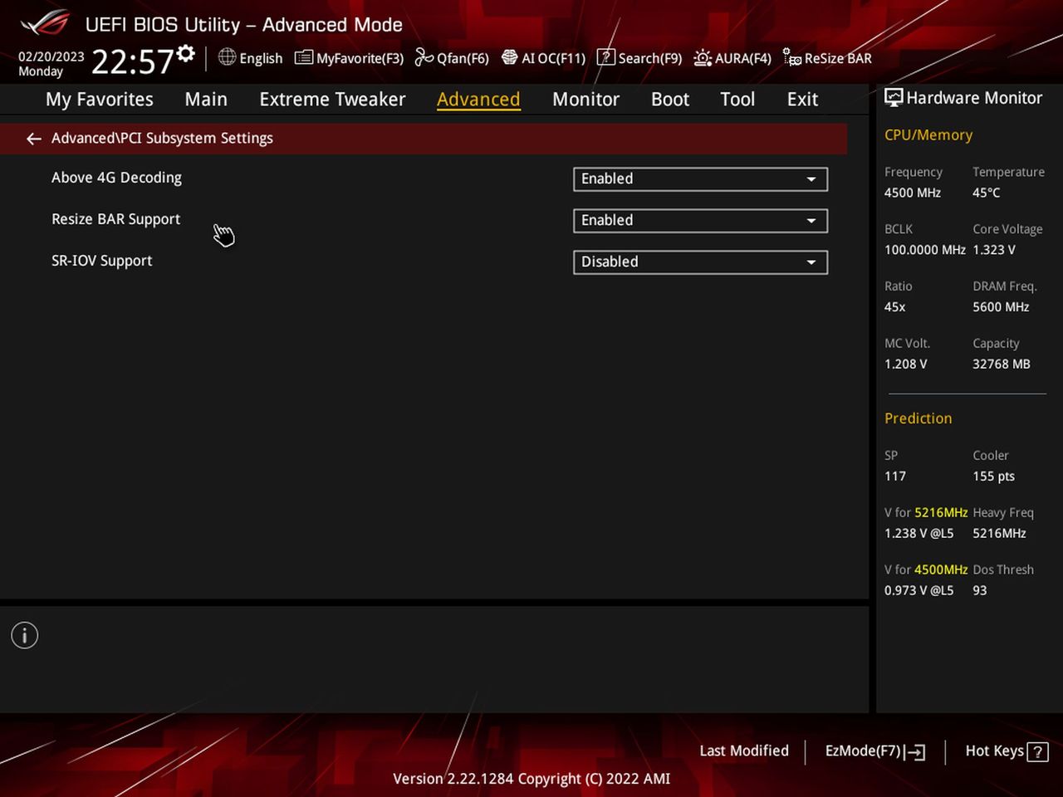Click the Dos Thresh value 93
The height and width of the screenshot is (797, 1063).
tap(980, 591)
